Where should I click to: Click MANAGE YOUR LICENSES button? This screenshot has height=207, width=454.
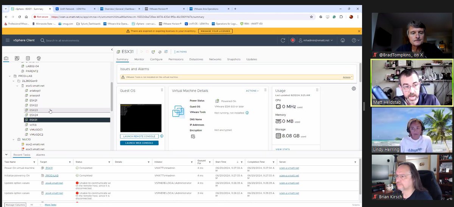click(215, 31)
